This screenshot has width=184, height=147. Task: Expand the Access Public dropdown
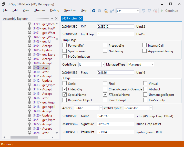point(101,108)
